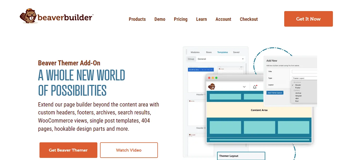
Task: Select the Templates tab
Action: [222, 52]
